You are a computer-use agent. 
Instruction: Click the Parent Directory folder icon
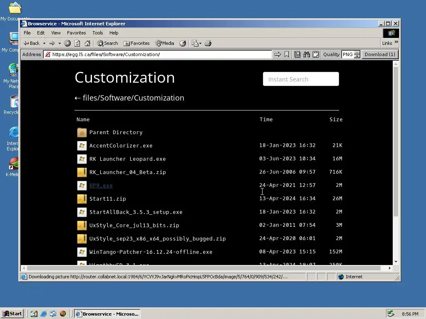tap(82, 133)
